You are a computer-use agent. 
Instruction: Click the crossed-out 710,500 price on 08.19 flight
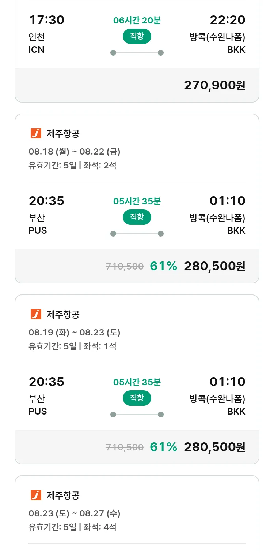(x=125, y=447)
